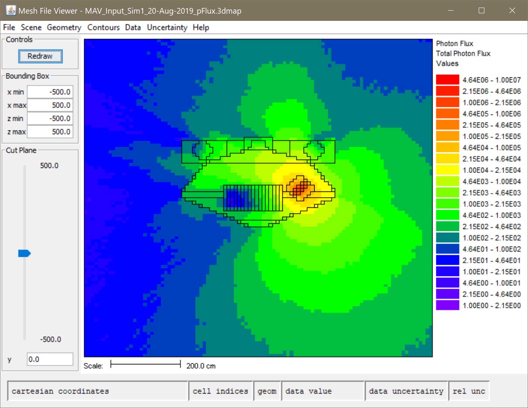This screenshot has width=528, height=408.
Task: Open the Uncertainty menu
Action: tap(167, 27)
